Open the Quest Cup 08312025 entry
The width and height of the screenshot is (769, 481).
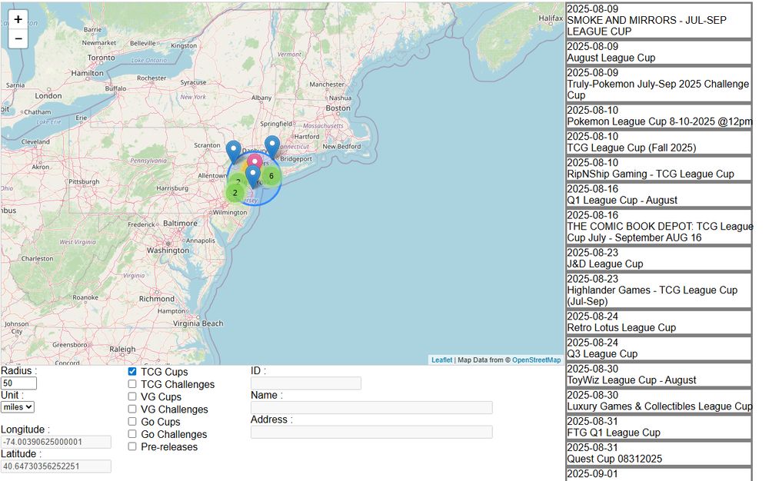point(659,453)
